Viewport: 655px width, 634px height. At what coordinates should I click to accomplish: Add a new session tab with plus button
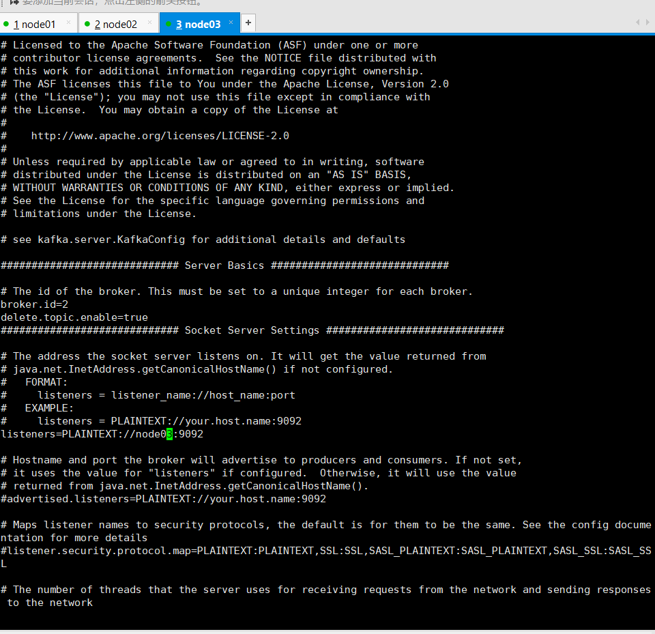coord(248,23)
